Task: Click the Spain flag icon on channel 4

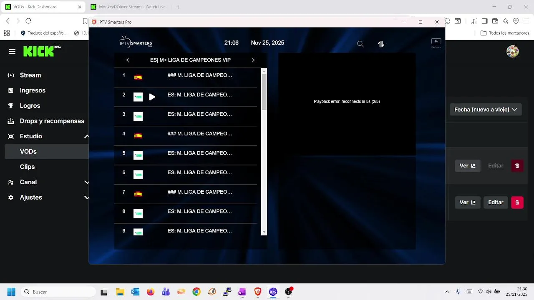Action: (138, 135)
